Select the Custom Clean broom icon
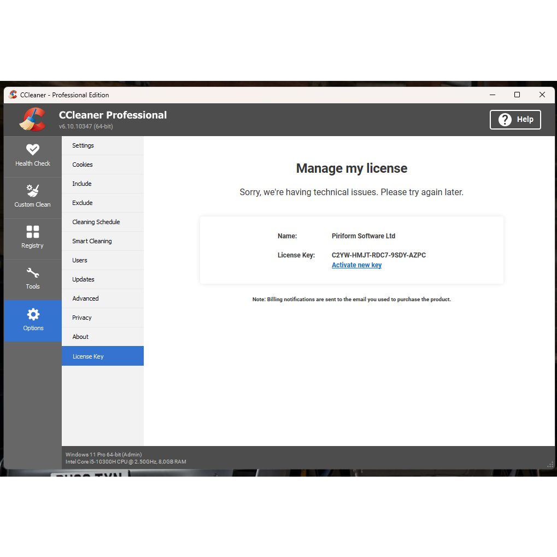The height and width of the screenshot is (557, 557). 33,190
